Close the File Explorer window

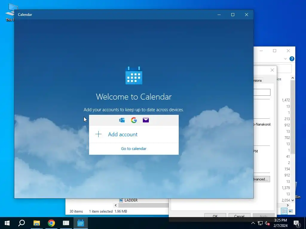coord(288,51)
